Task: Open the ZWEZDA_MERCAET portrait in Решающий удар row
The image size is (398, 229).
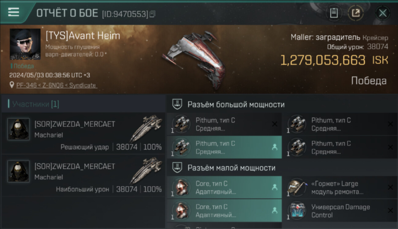Action: coord(19,129)
